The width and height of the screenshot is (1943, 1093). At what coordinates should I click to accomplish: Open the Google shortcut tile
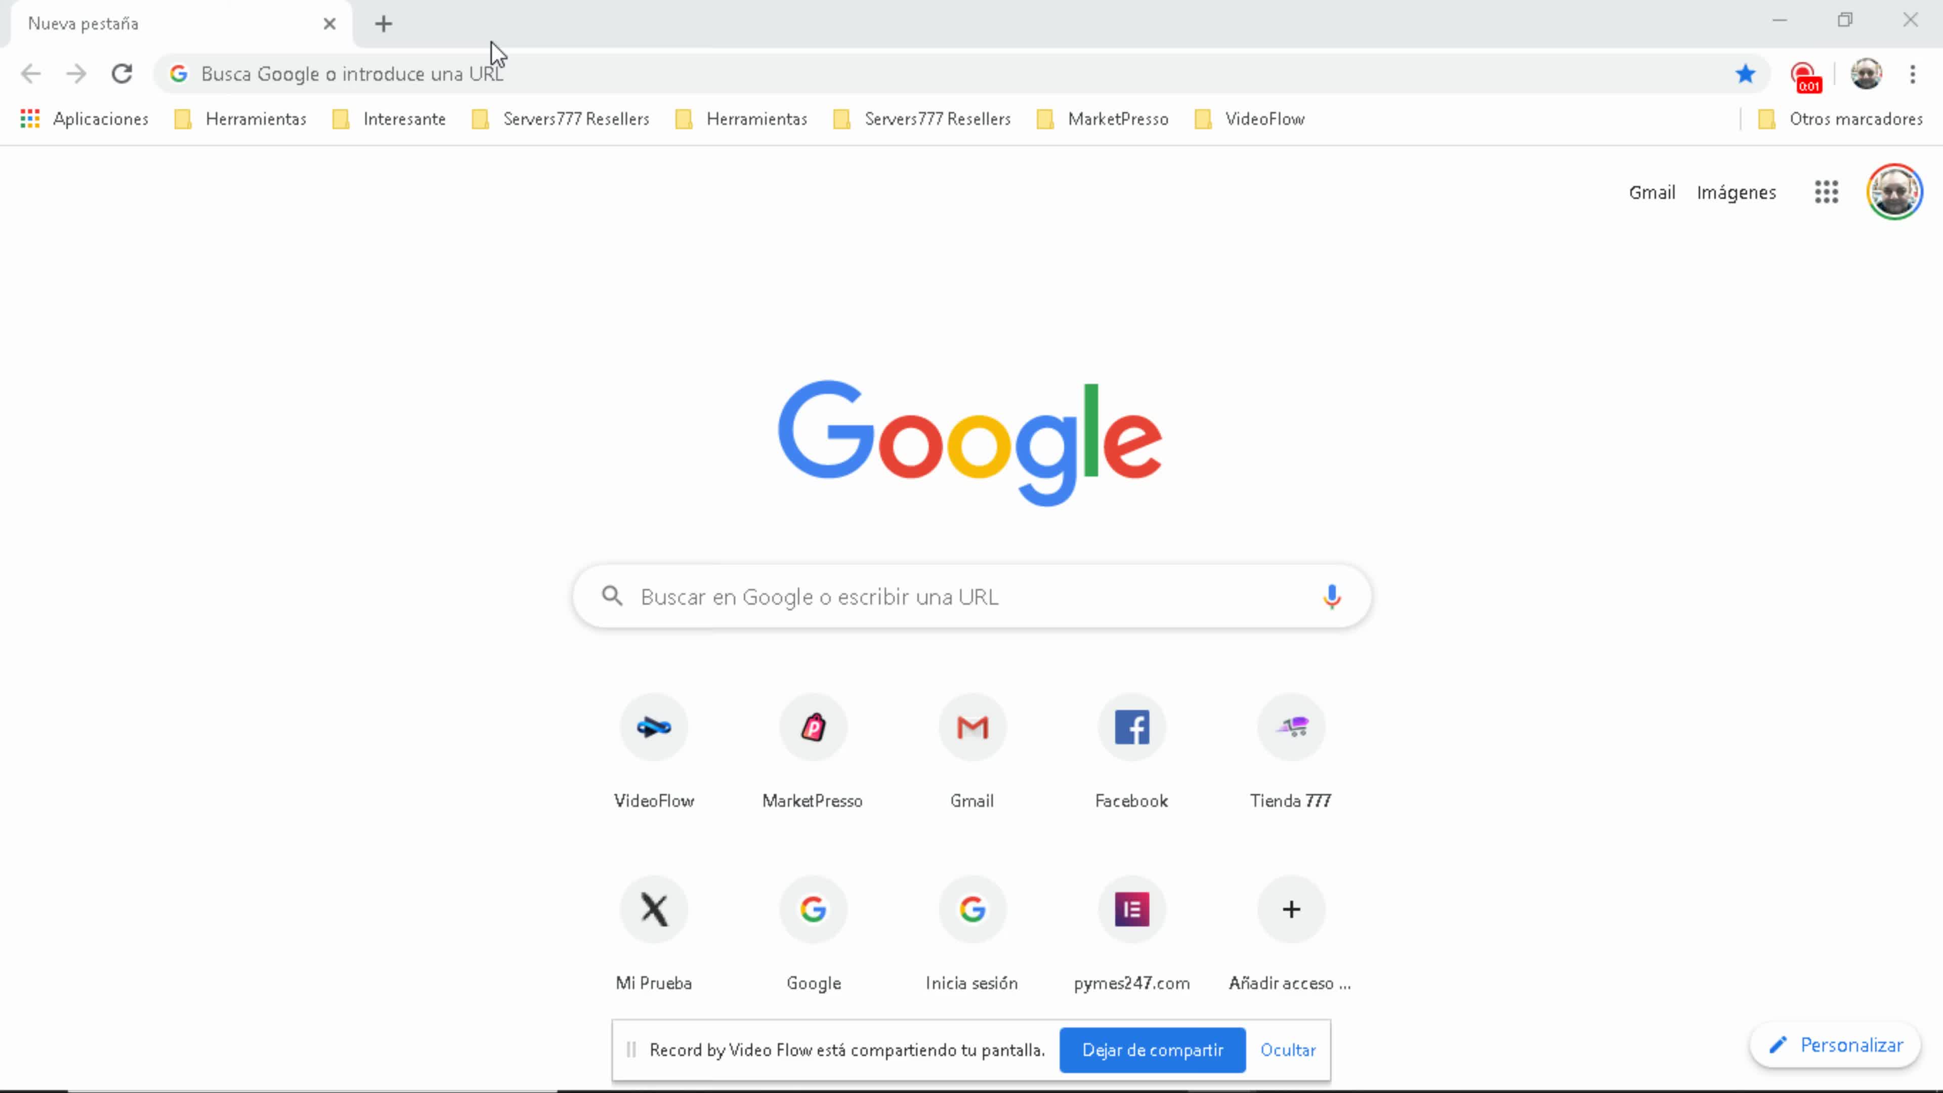tap(813, 934)
